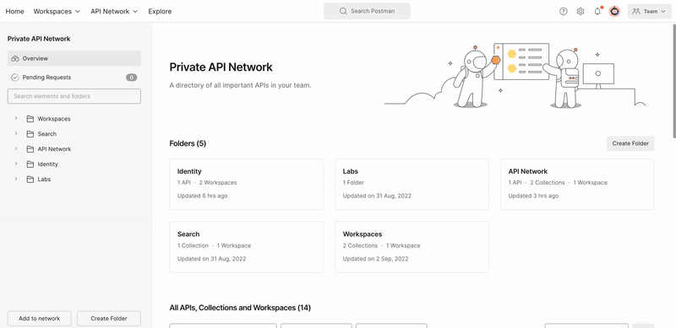Click Create Folder button at sidebar bottom
676x328 pixels.
pos(109,319)
